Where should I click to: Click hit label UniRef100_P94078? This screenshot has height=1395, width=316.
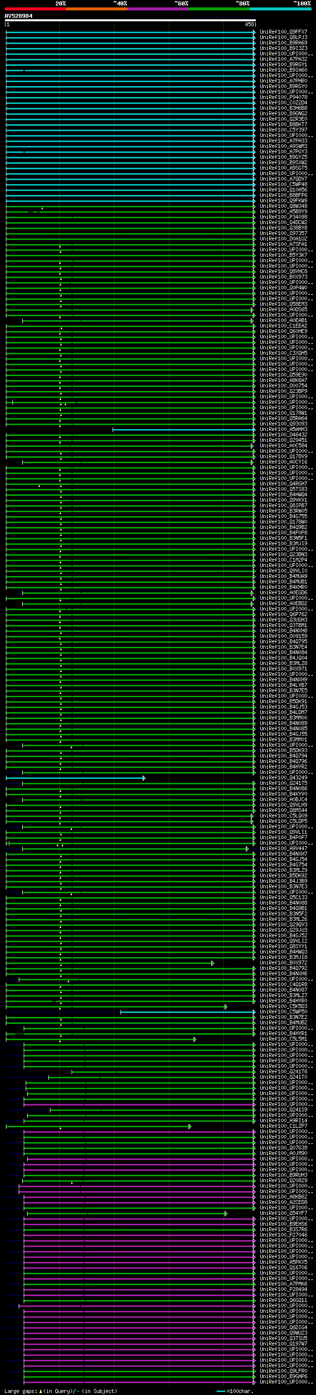tap(283, 97)
